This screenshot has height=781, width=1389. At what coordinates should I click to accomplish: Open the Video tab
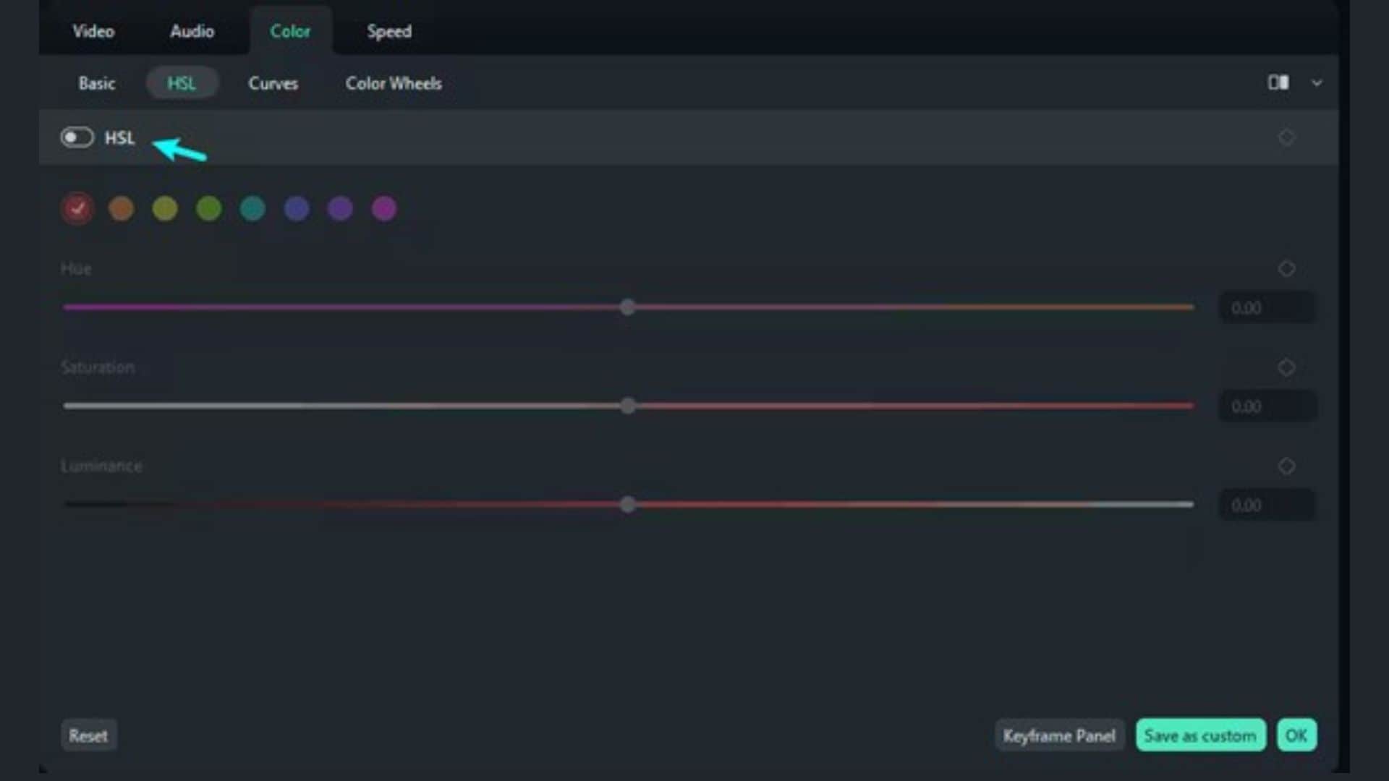coord(93,31)
